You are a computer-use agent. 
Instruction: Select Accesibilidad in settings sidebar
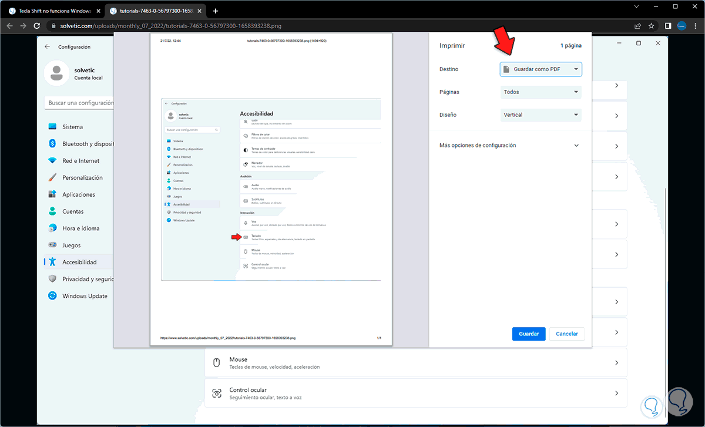pyautogui.click(x=79, y=263)
